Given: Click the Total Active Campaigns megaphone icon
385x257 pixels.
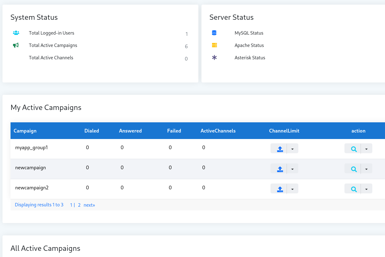Looking at the screenshot, I should [16, 45].
